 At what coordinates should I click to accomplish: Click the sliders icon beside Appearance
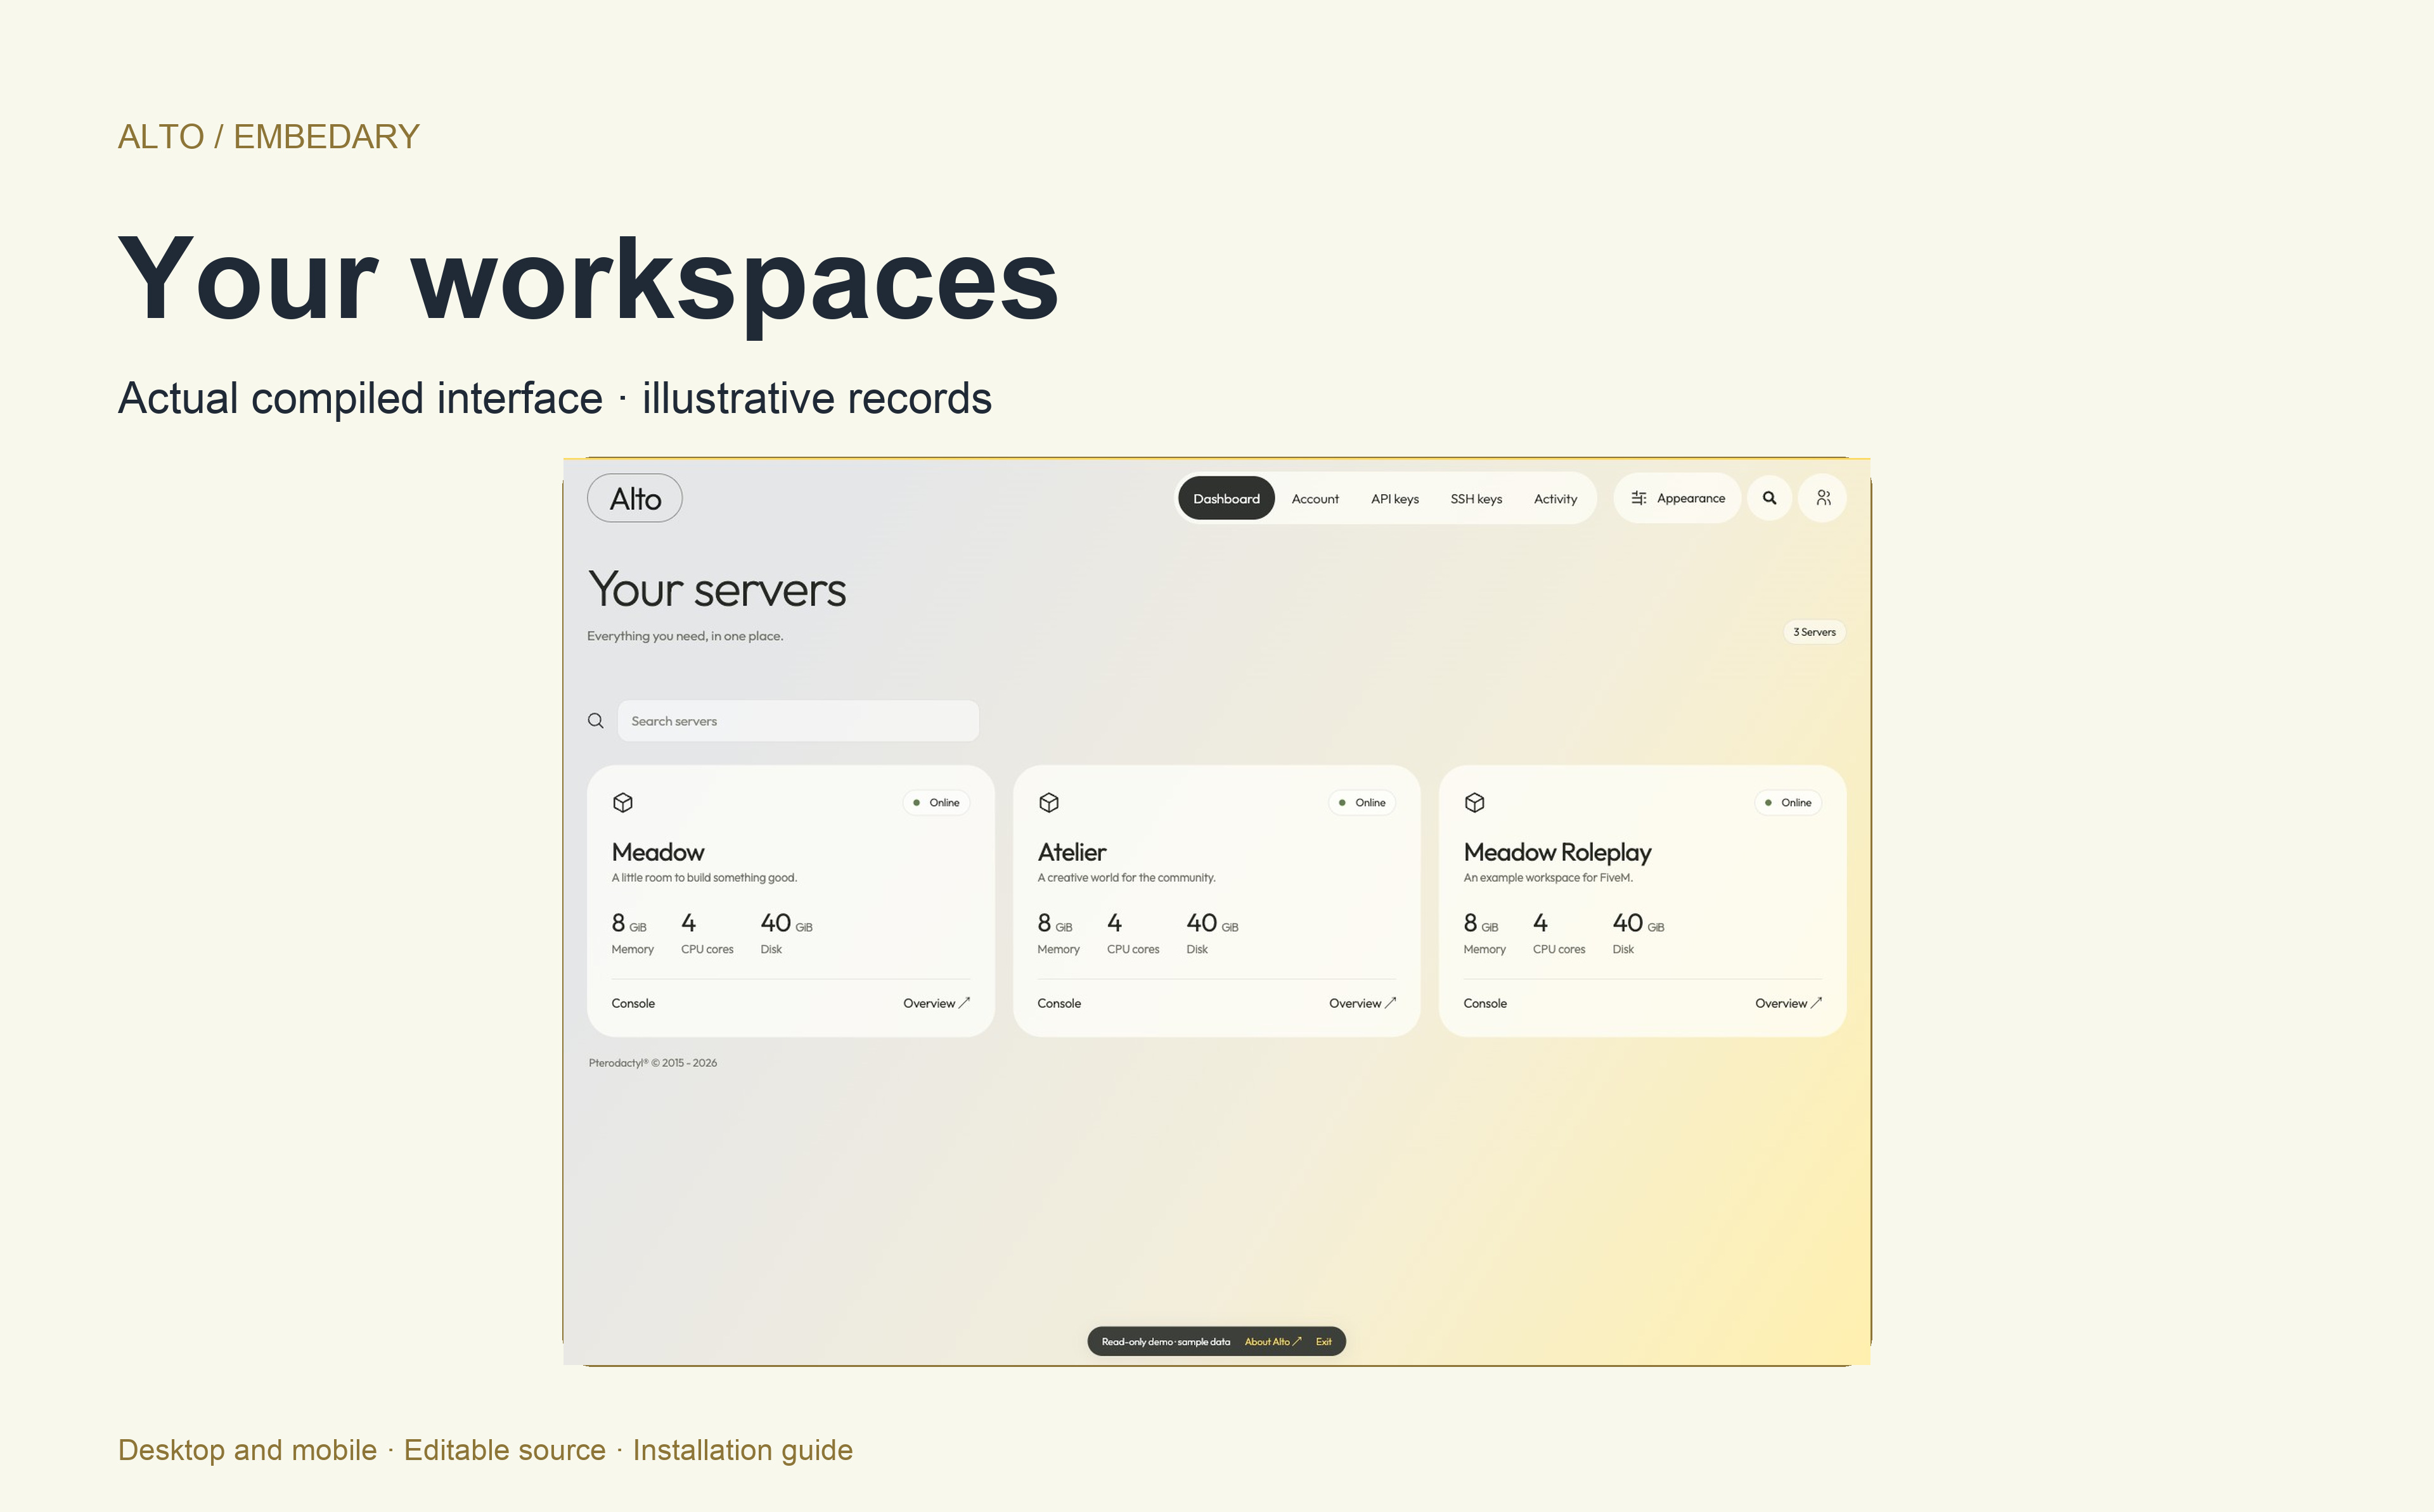(1639, 498)
